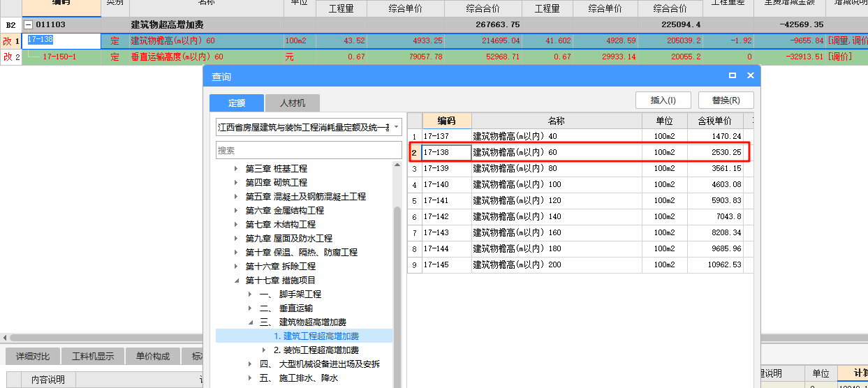
Task: Expand 第七章 木结构工程 tree node
Action: coord(236,225)
